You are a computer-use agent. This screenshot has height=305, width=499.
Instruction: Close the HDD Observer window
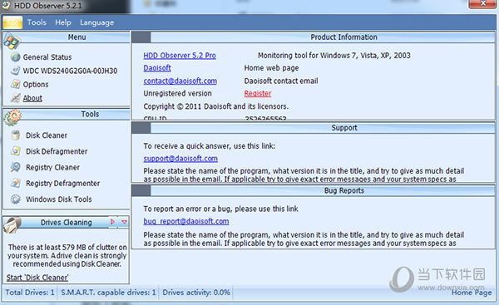click(482, 3)
